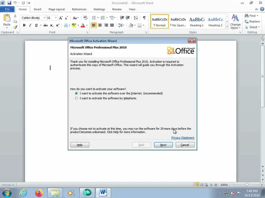Click the Grow Font icon
The height and width of the screenshot is (198, 265).
click(x=61, y=18)
